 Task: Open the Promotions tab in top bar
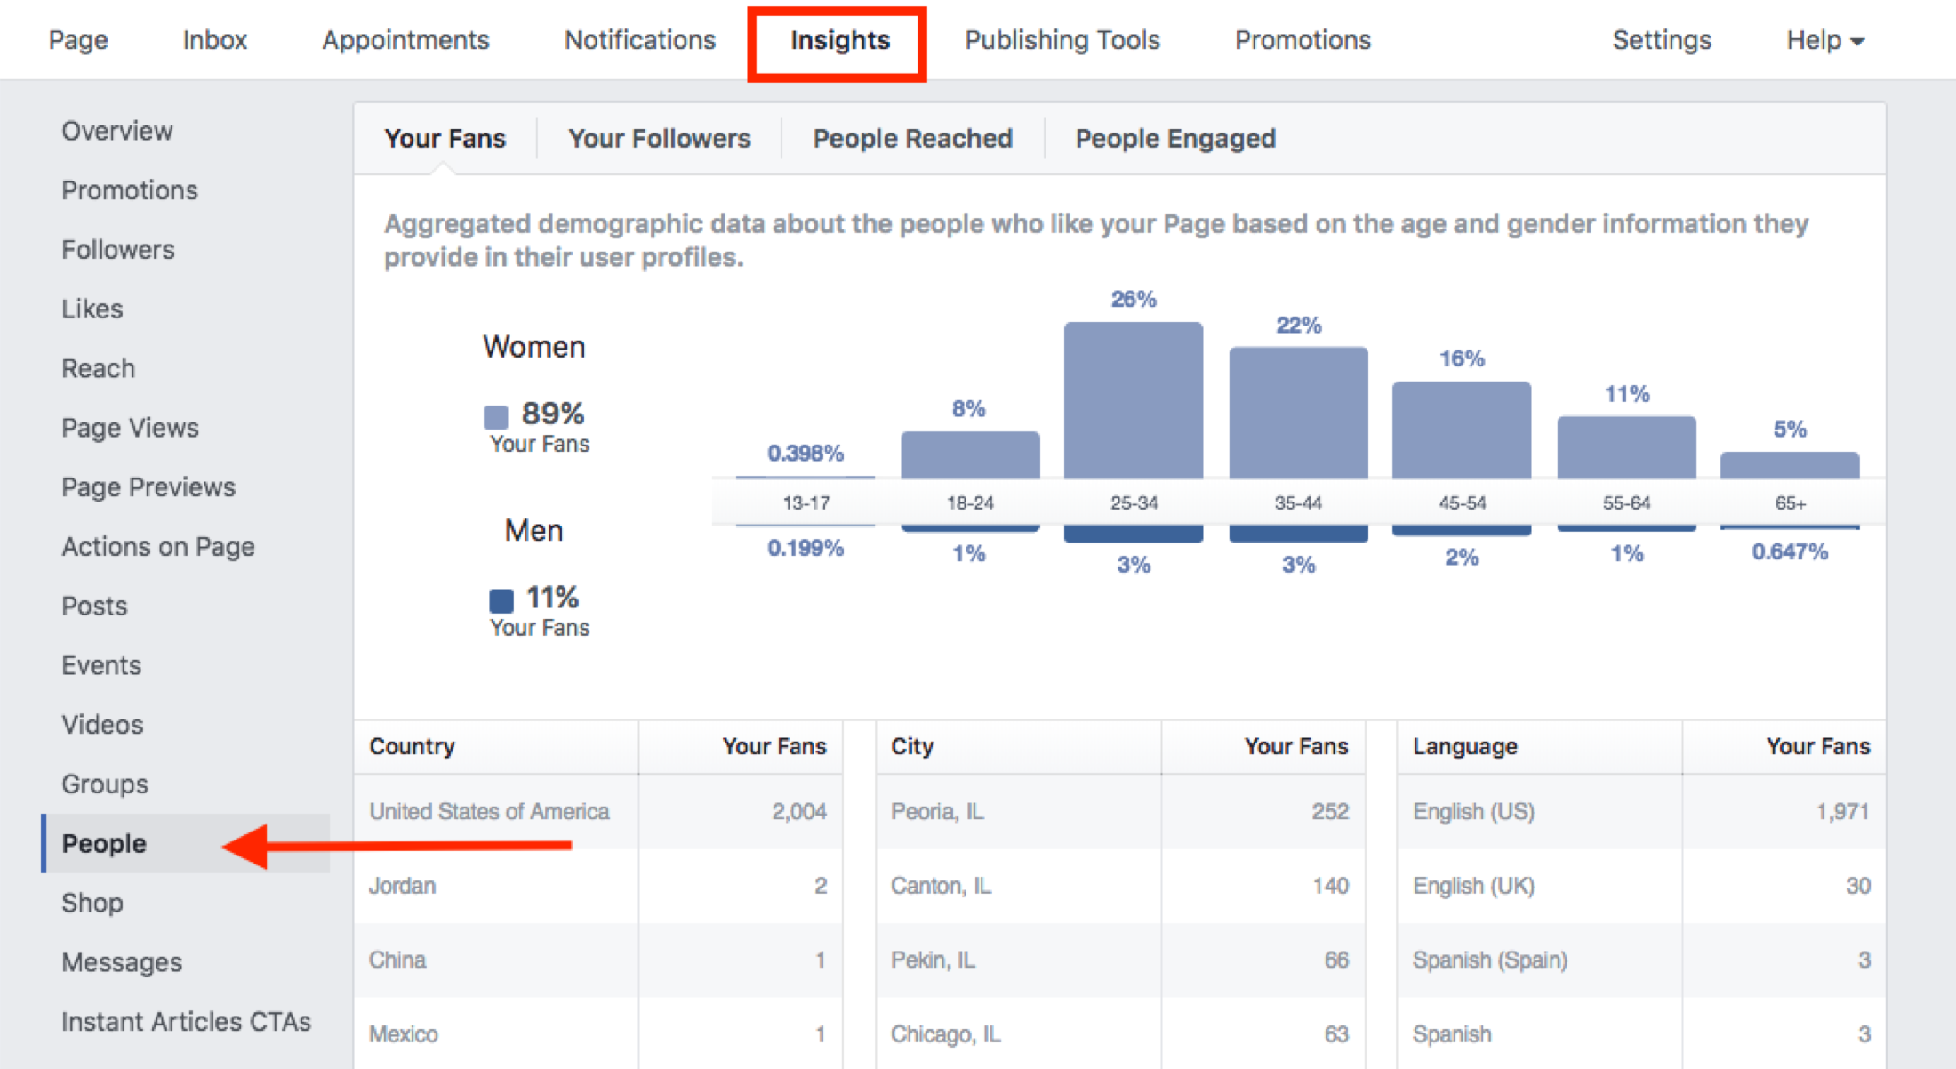coord(1303,40)
